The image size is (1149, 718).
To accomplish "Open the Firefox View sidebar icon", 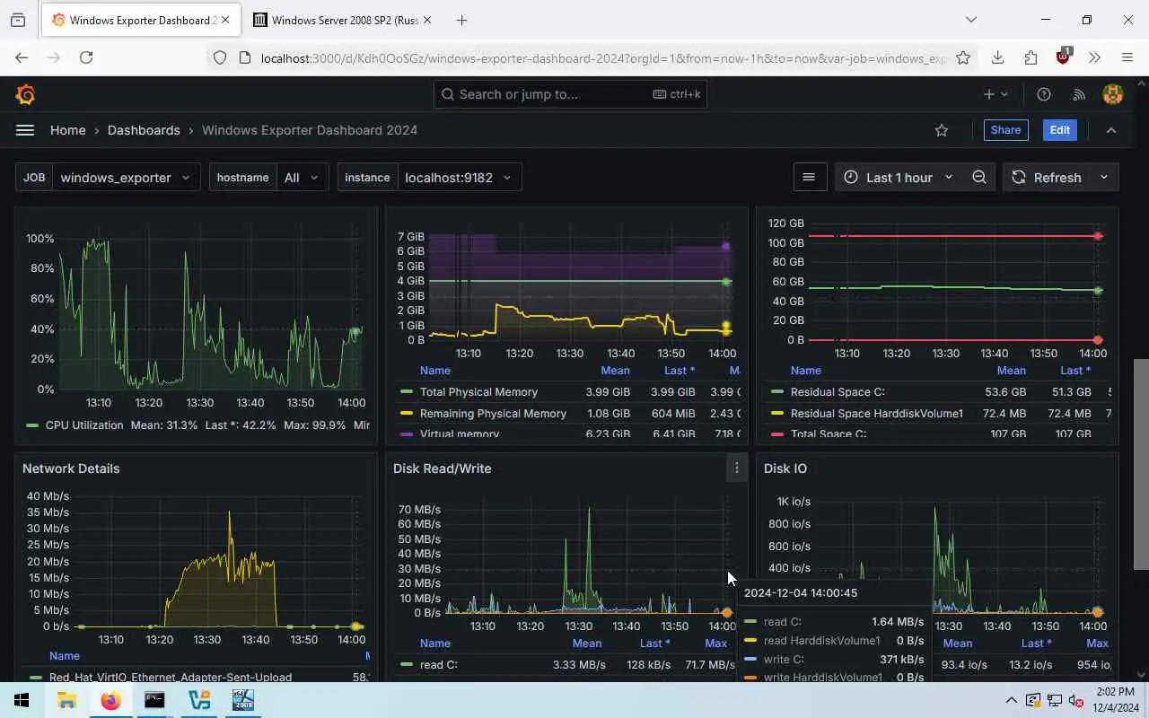I will (x=18, y=20).
